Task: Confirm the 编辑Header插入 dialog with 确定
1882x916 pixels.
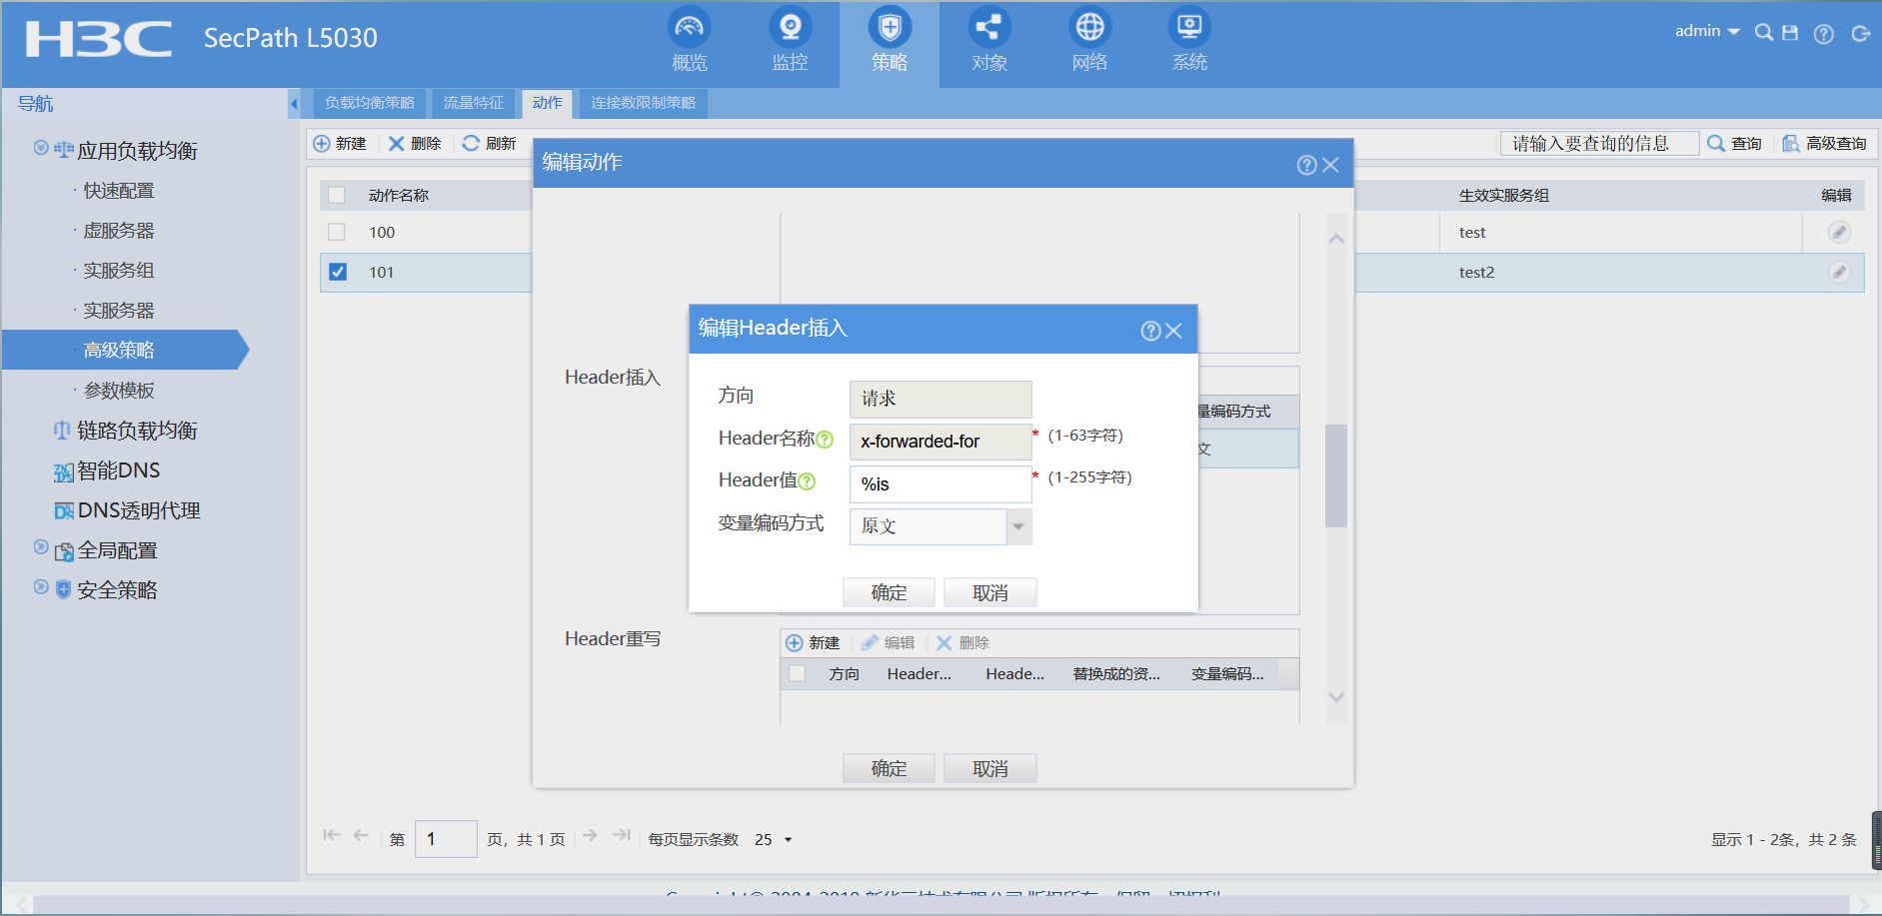Action: click(x=889, y=592)
